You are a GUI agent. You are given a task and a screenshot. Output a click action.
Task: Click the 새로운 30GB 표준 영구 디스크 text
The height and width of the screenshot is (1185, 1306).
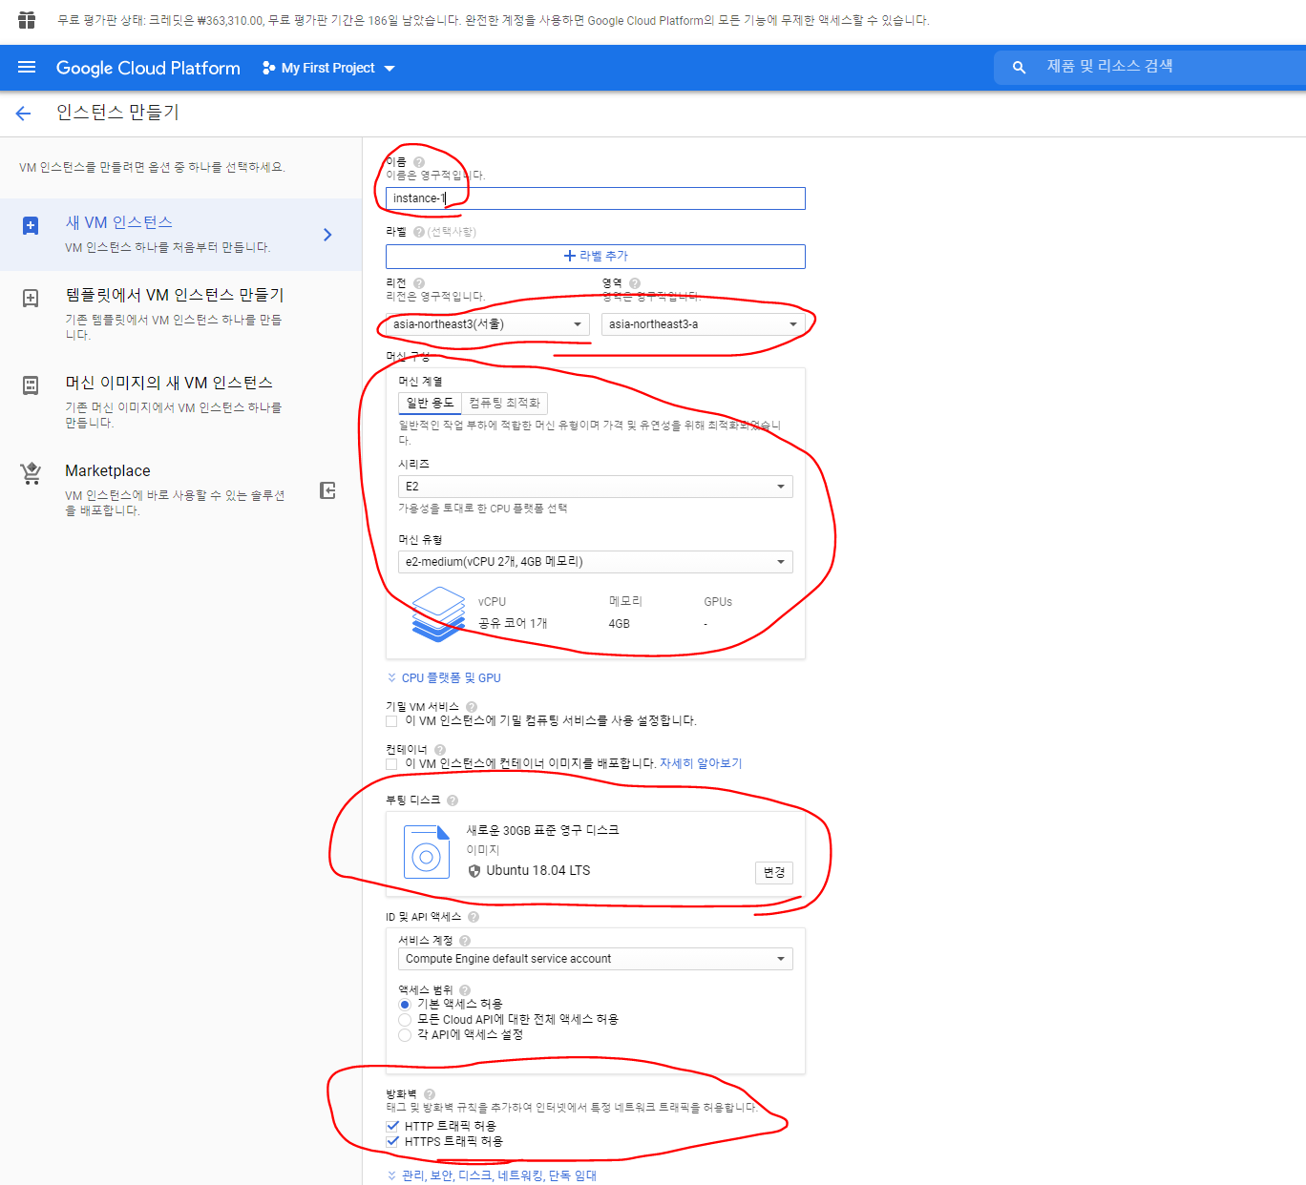(542, 831)
